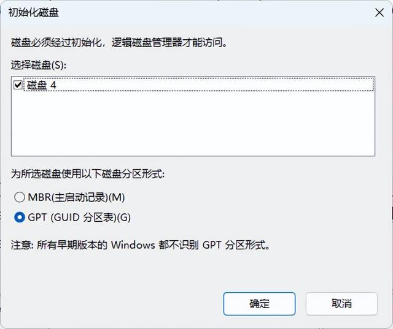Click empty area in disk selection list

click(x=193, y=124)
